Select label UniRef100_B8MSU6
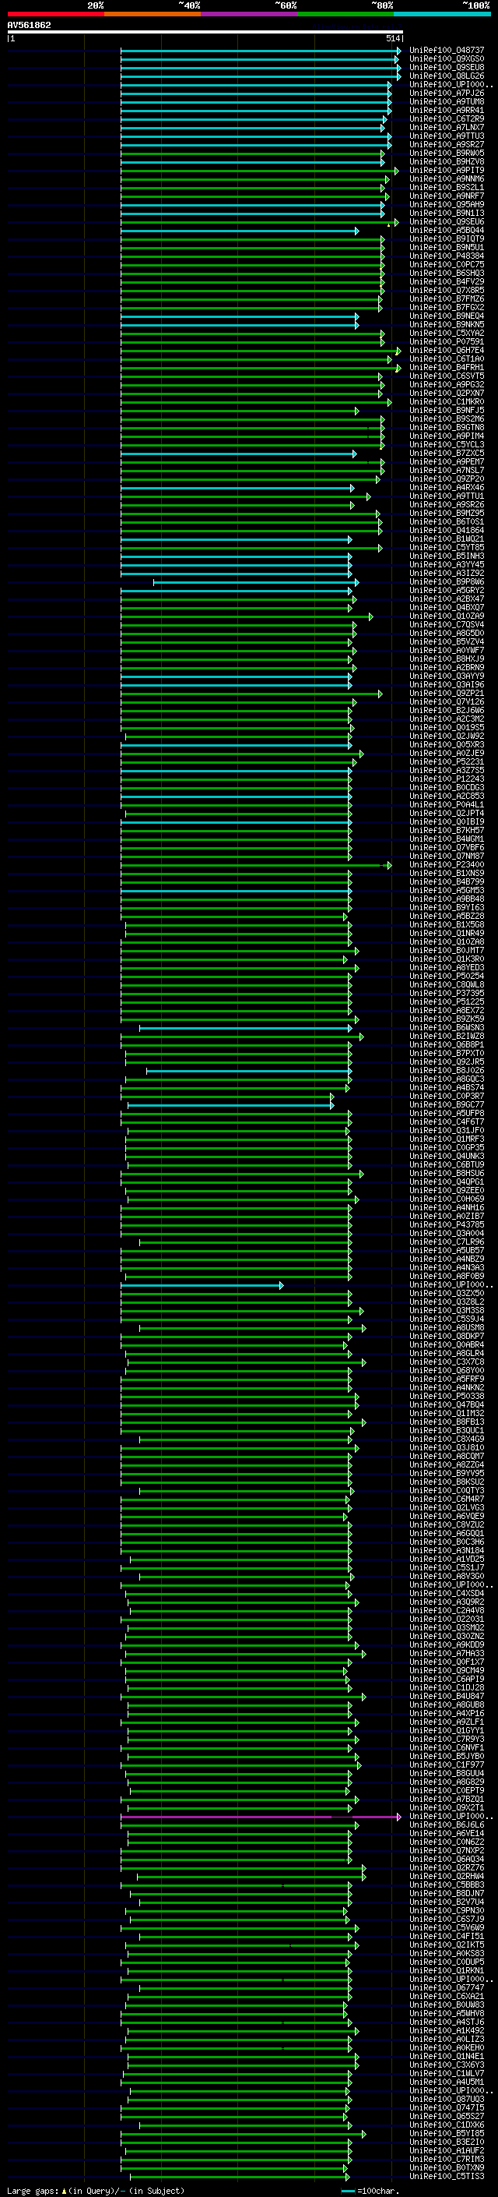This screenshot has height=2197, width=498. coord(447,1174)
